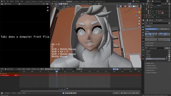Open the Pose Mode dropdown
Viewport: 171px width, 96px height.
click(x=57, y=6)
